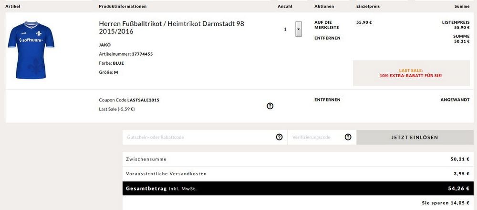477x210 pixels.
Task: Open help icon next to coupon code LASTSALE2015
Action: pos(270,106)
